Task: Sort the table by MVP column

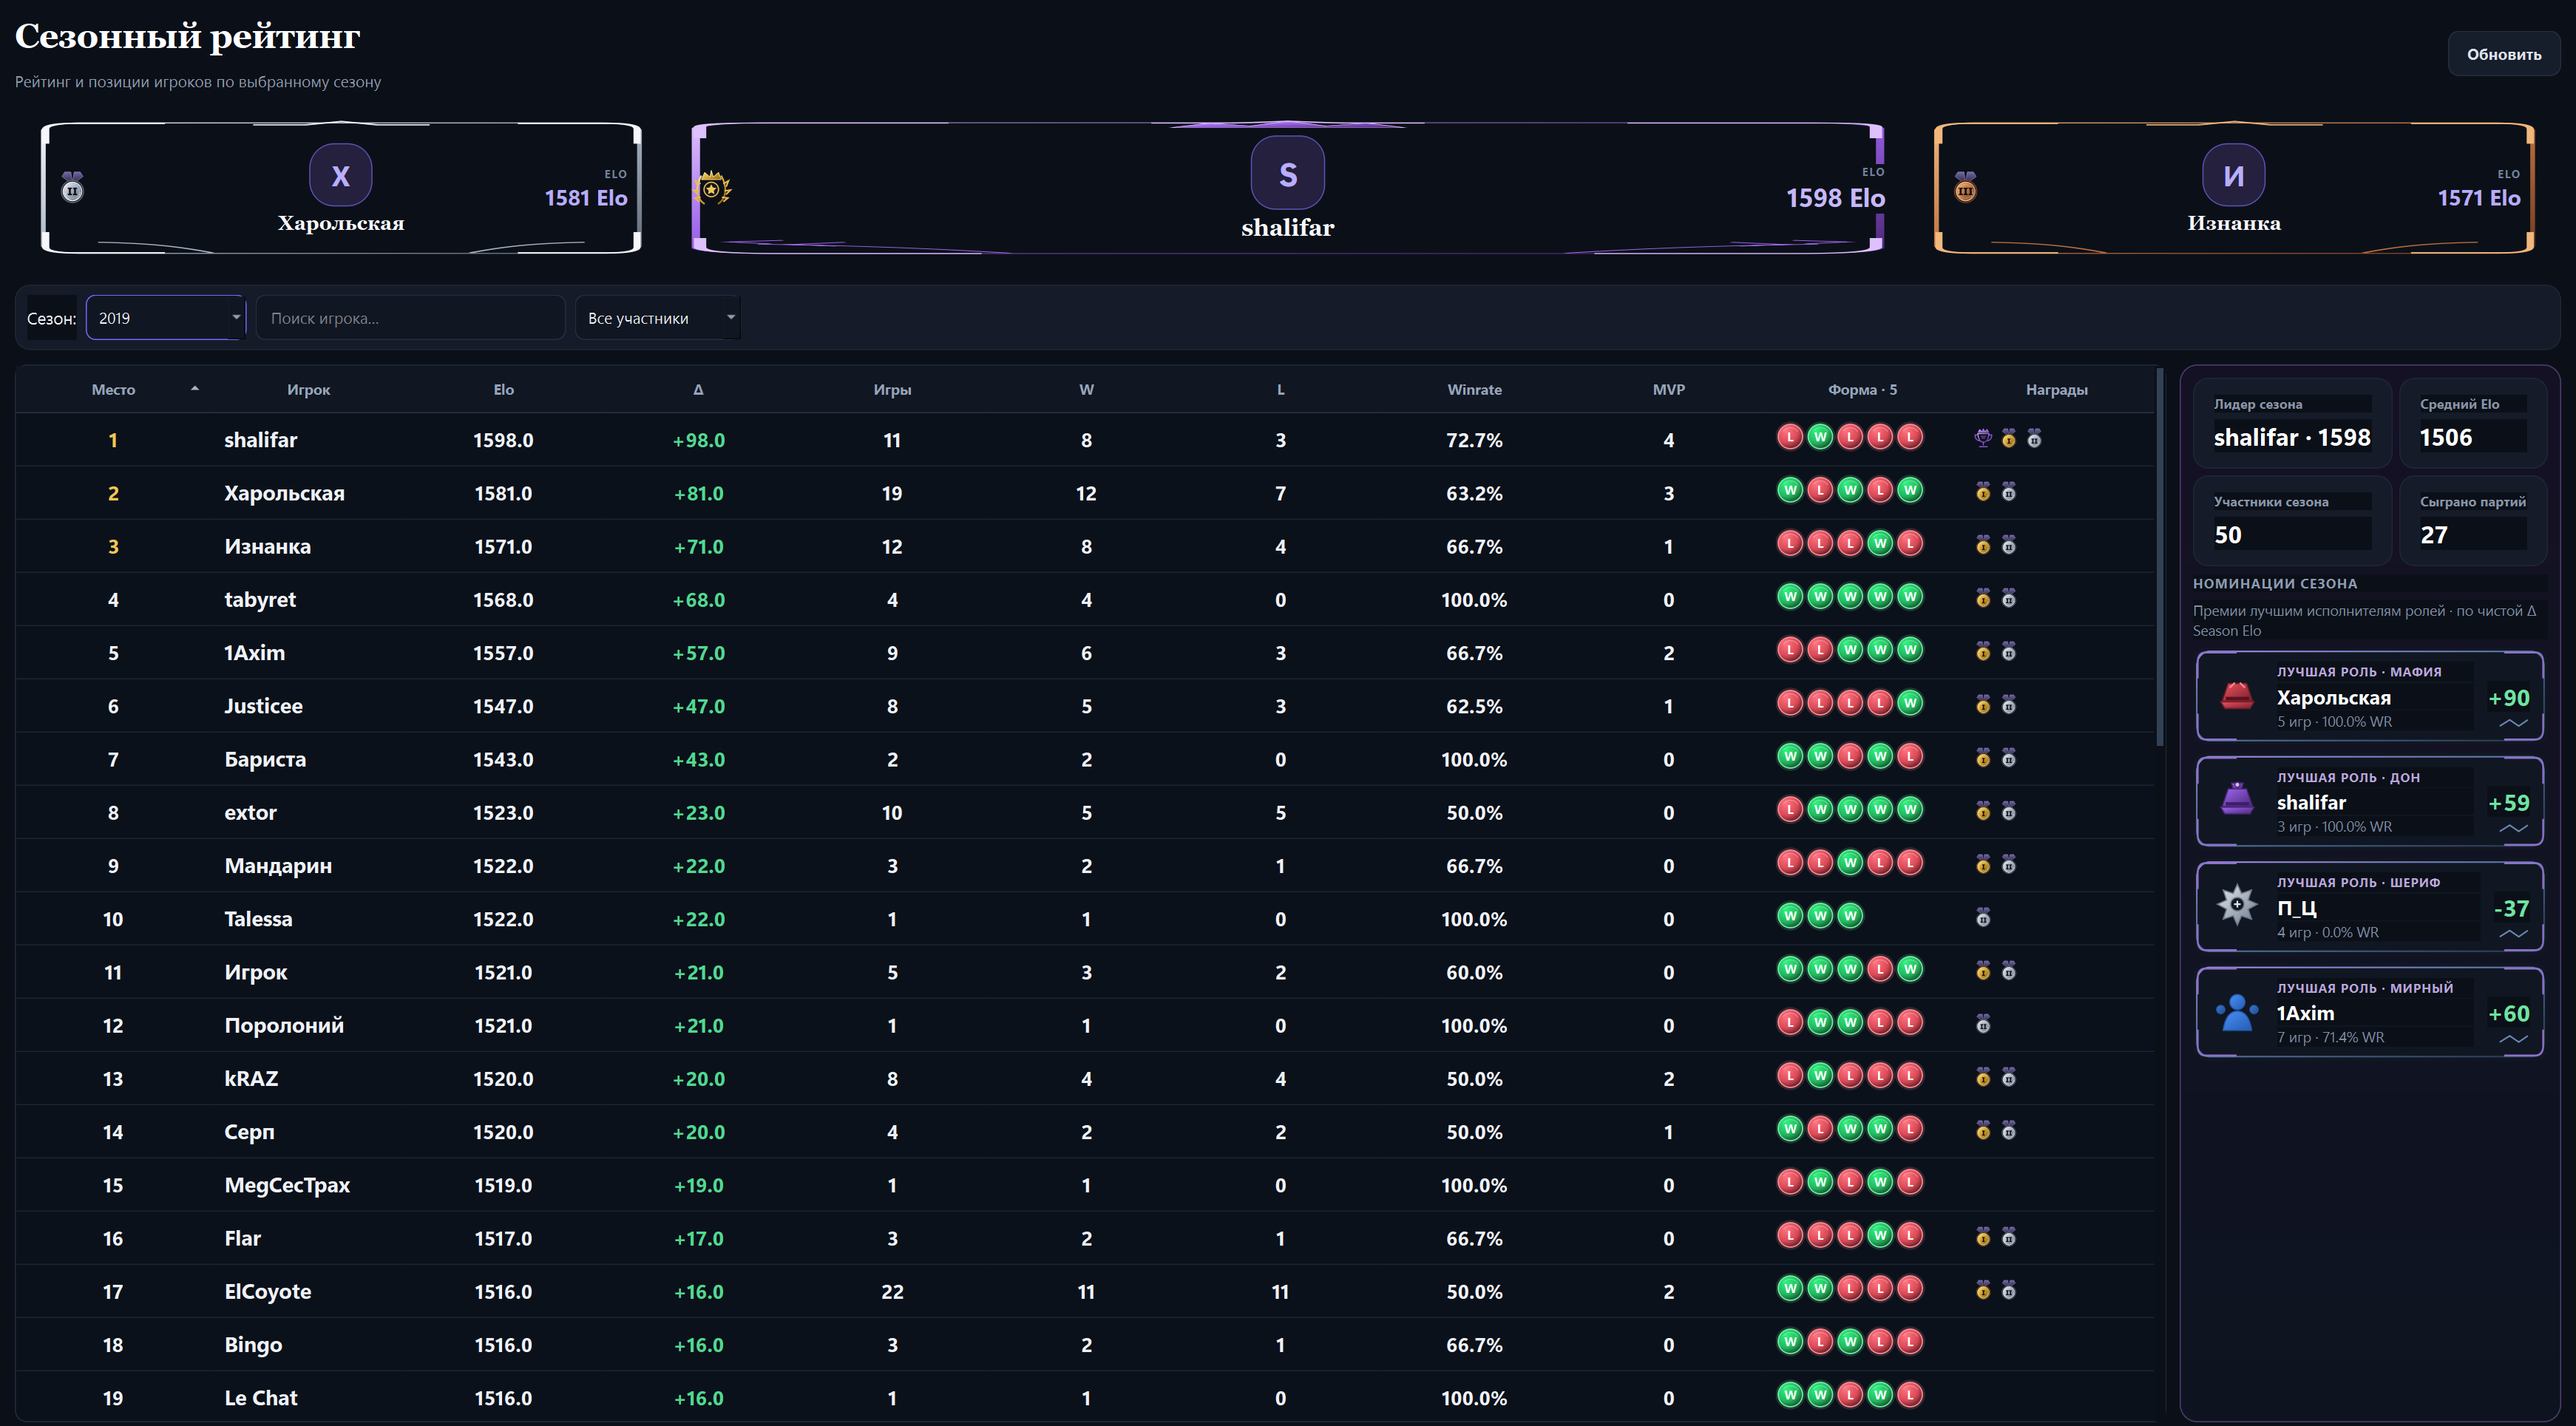Action: click(1668, 390)
